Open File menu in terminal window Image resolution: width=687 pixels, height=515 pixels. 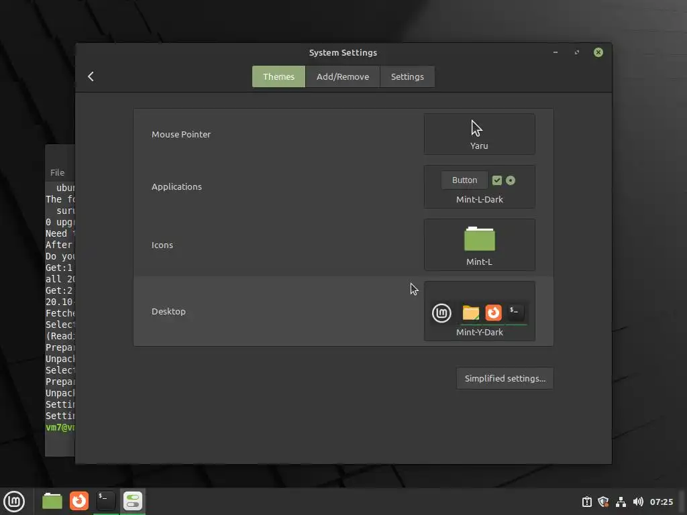pyautogui.click(x=58, y=172)
